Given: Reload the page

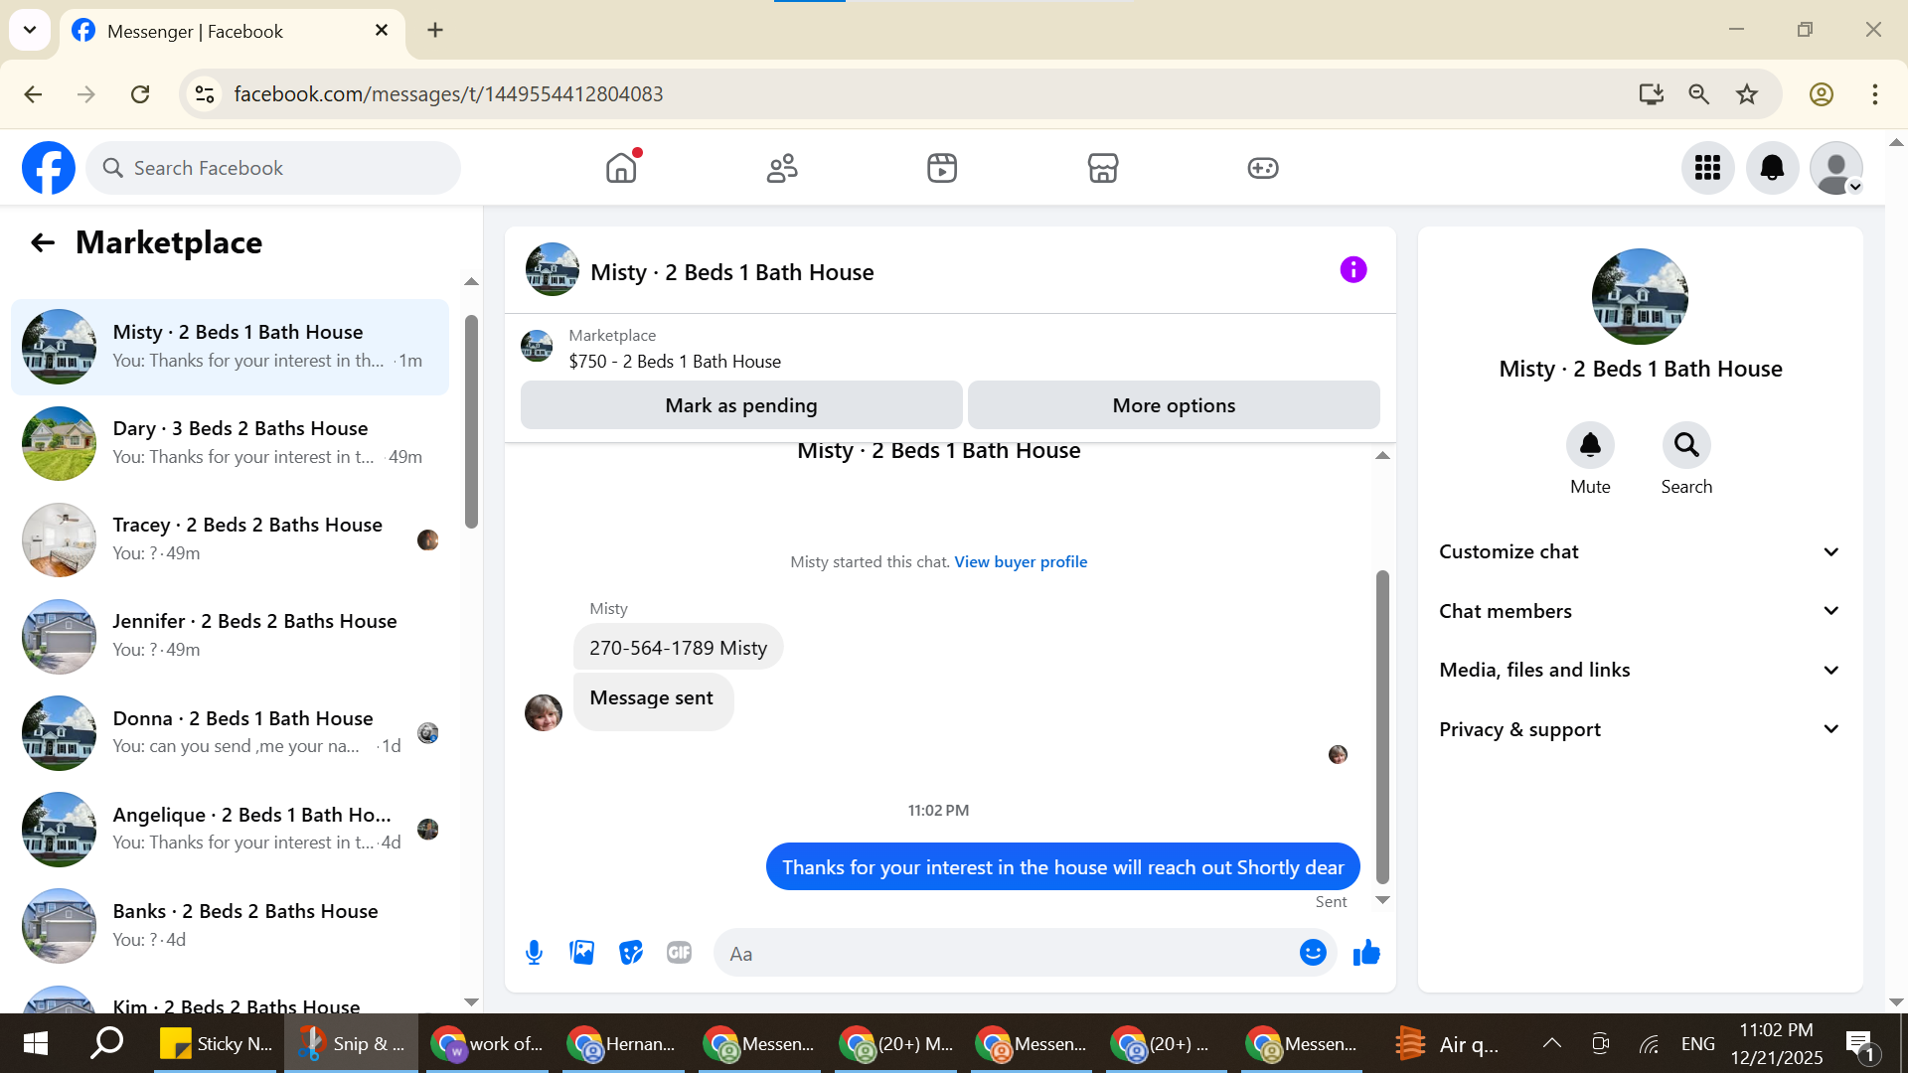Looking at the screenshot, I should [x=140, y=94].
